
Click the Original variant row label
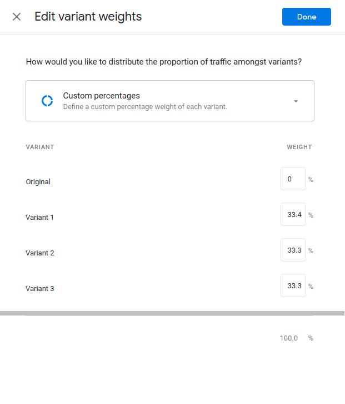click(38, 182)
